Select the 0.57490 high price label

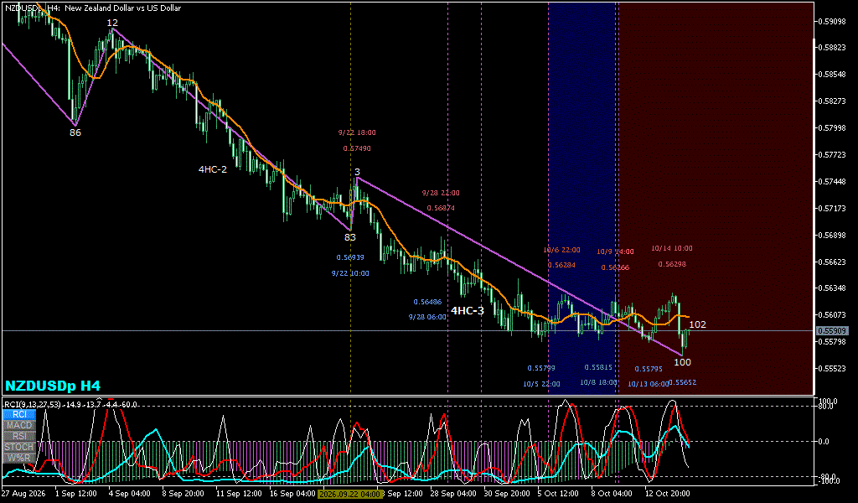(357, 148)
